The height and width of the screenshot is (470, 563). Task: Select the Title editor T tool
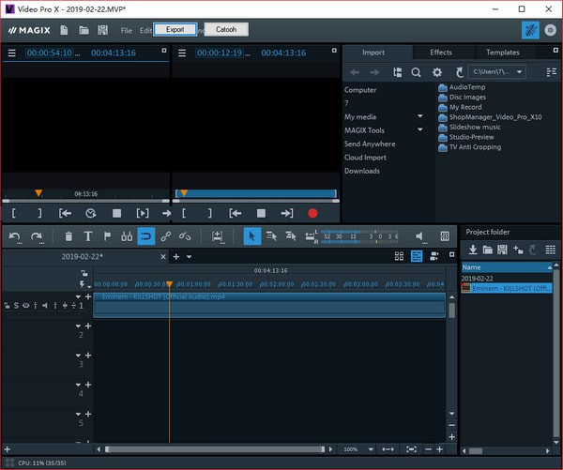point(88,236)
